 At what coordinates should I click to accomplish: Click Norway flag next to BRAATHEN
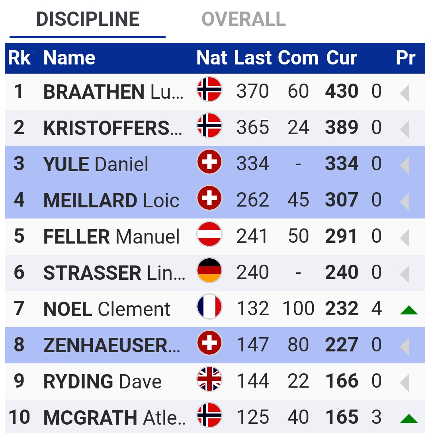(209, 90)
